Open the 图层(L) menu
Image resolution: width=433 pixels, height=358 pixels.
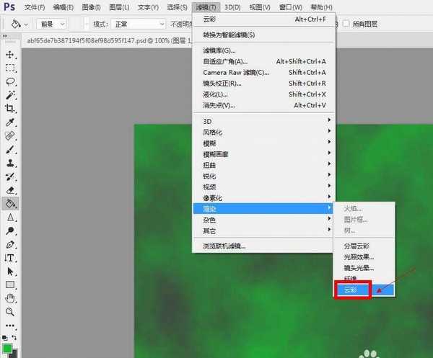point(119,7)
